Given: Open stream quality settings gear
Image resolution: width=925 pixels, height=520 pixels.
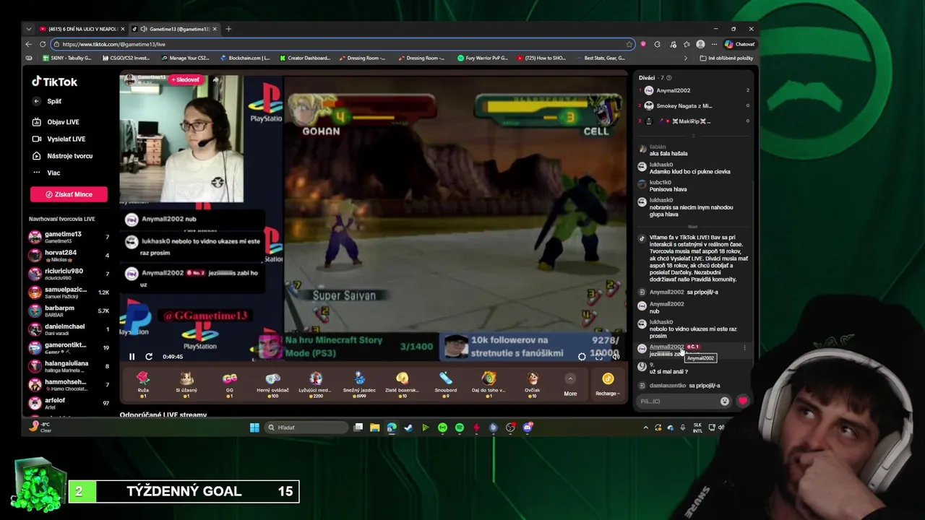Looking at the screenshot, I should pos(582,357).
